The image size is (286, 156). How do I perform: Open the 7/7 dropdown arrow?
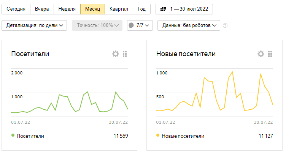click(147, 25)
